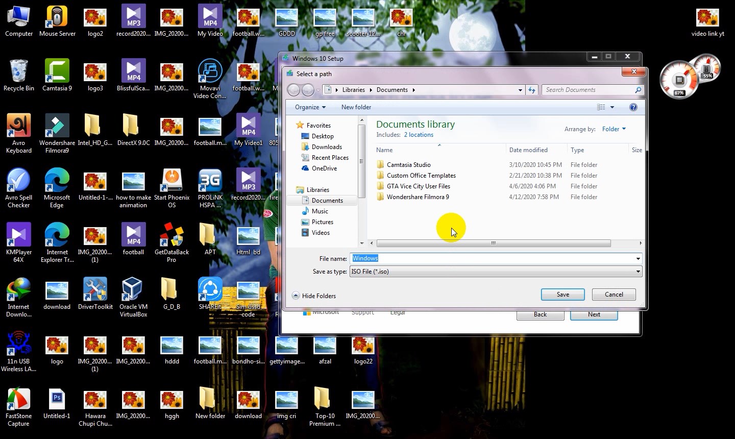Open DriverToolkit desktop icon
Viewport: 735px width, 439px height.
(95, 294)
